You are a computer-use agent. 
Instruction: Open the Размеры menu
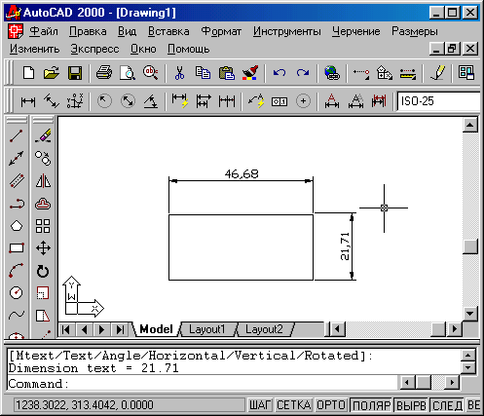pos(415,31)
